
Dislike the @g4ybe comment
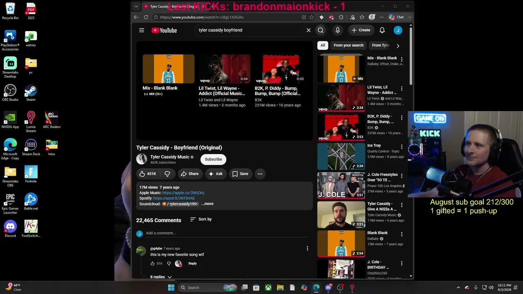pyautogui.click(x=169, y=264)
